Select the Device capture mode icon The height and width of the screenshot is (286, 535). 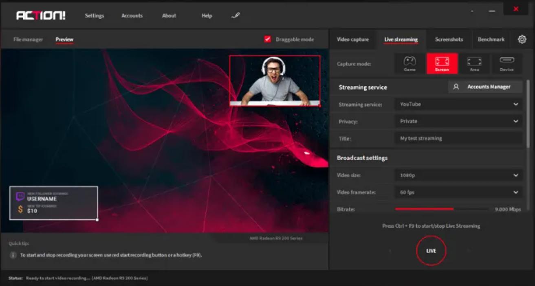point(506,63)
